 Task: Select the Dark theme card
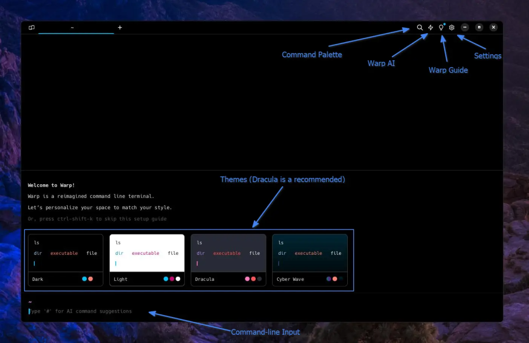click(x=66, y=260)
